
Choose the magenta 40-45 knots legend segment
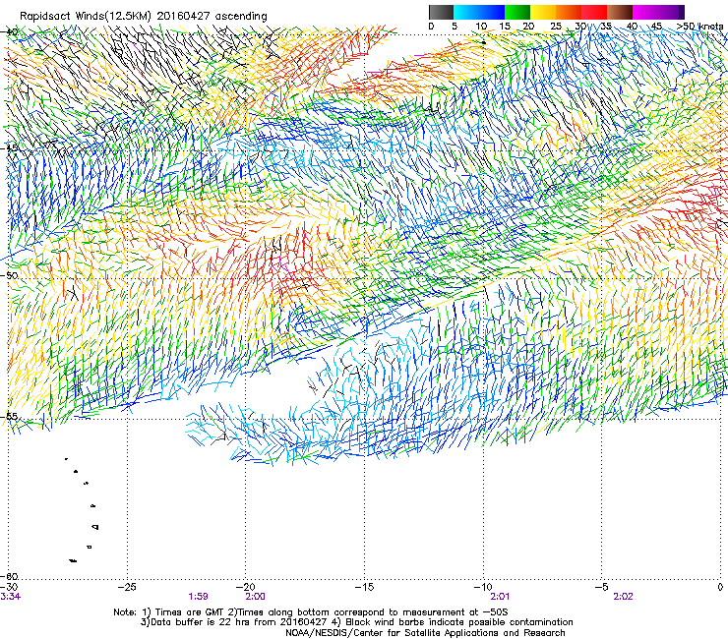click(645, 12)
